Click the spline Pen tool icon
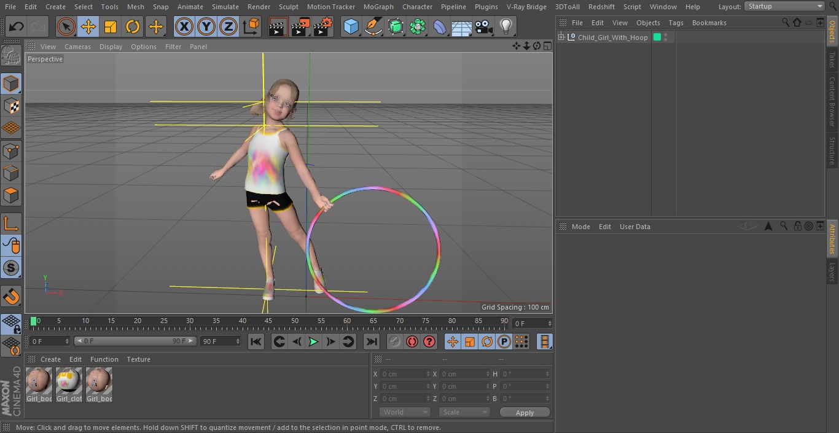The image size is (839, 433). point(373,27)
